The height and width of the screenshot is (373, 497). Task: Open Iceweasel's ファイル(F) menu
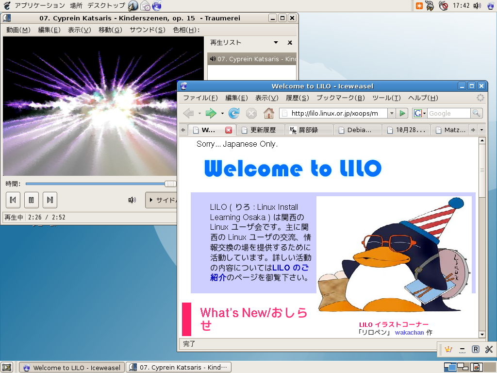200,98
